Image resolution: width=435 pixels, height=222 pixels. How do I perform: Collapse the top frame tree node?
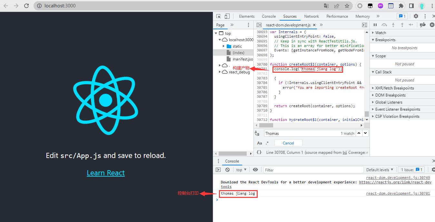click(215, 33)
